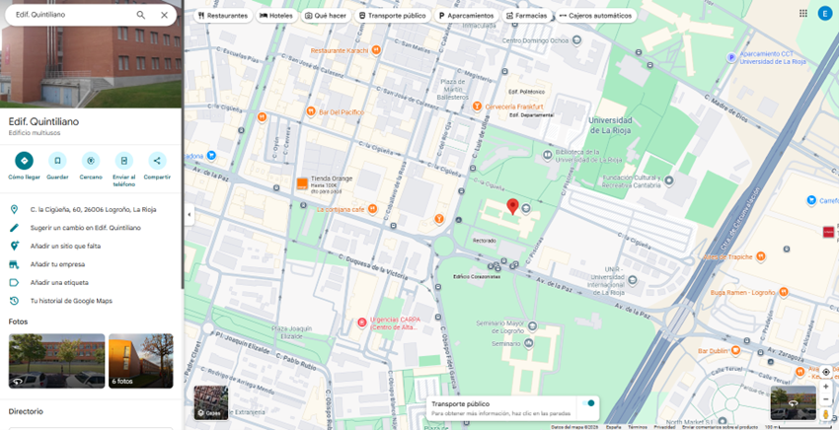Image resolution: width=839 pixels, height=430 pixels.
Task: Clear search with the X icon
Action: point(164,15)
